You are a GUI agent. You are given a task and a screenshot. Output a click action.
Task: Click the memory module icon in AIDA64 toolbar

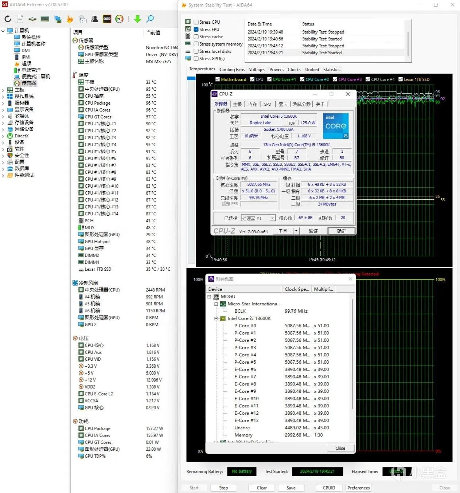coord(45,19)
